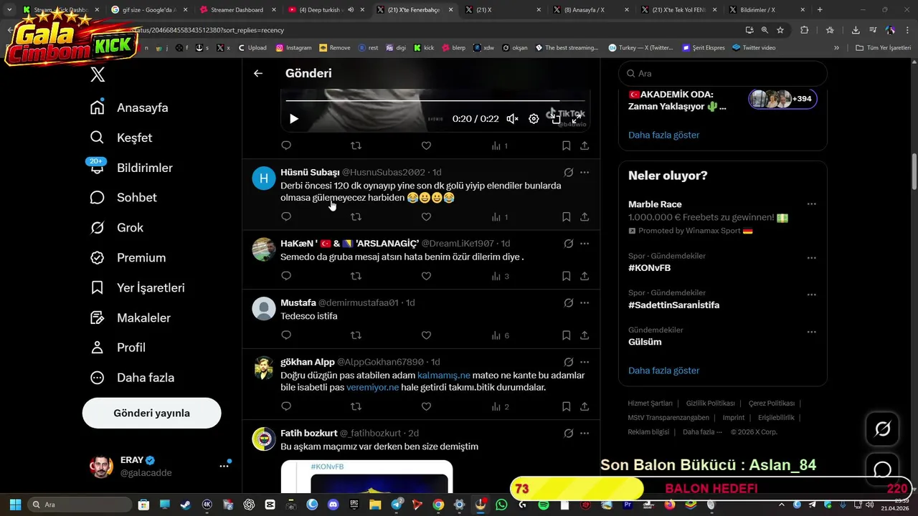Bookmark Mustafa's Tedesco istifa post
Viewport: 918px width, 516px height.
pos(566,335)
